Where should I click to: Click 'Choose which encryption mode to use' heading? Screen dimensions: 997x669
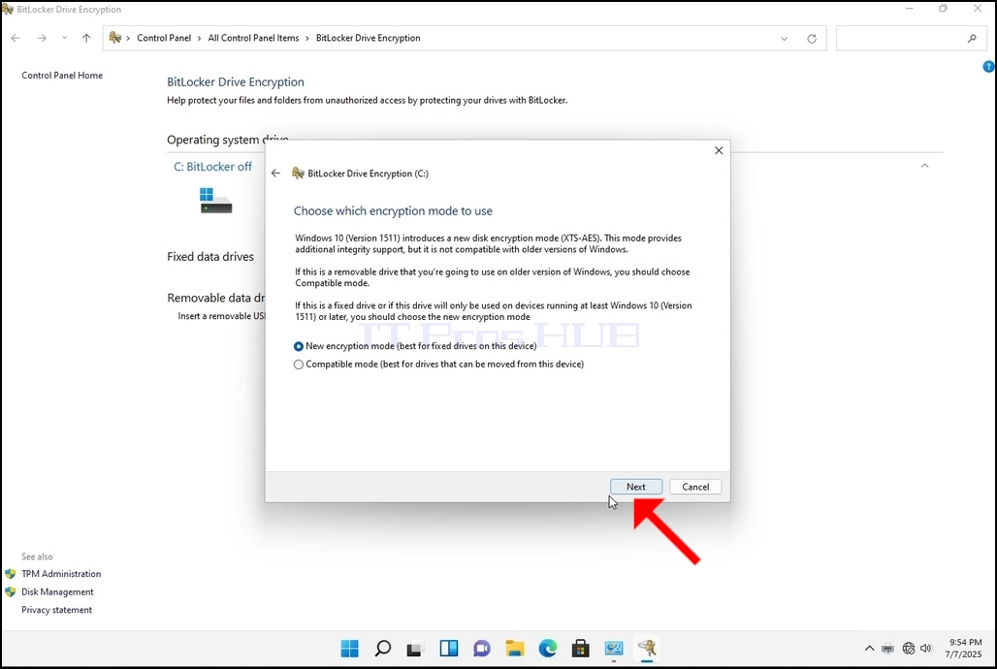click(393, 211)
